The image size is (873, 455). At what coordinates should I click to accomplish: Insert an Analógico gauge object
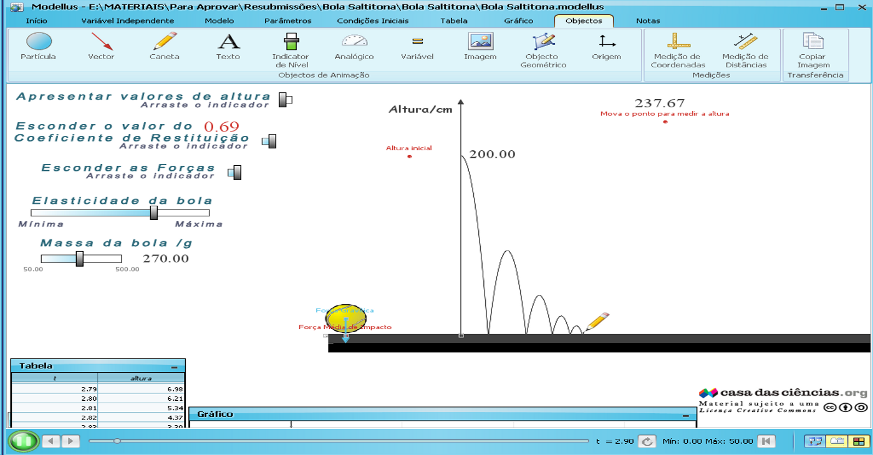point(354,47)
